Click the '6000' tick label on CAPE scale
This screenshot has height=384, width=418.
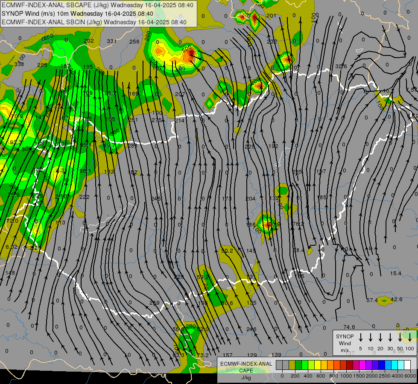[411, 376]
